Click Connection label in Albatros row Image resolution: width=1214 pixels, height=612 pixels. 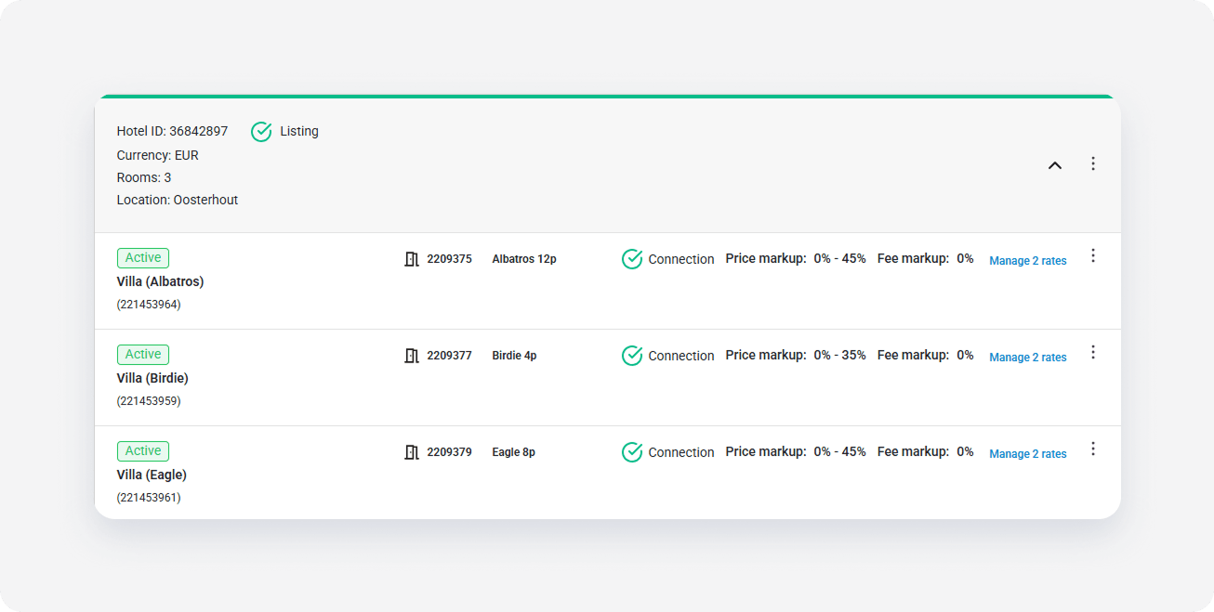pos(681,259)
